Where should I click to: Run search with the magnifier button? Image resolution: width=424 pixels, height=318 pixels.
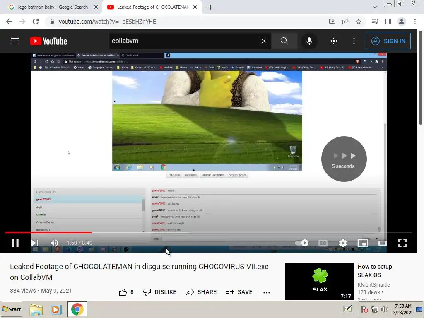tap(284, 41)
